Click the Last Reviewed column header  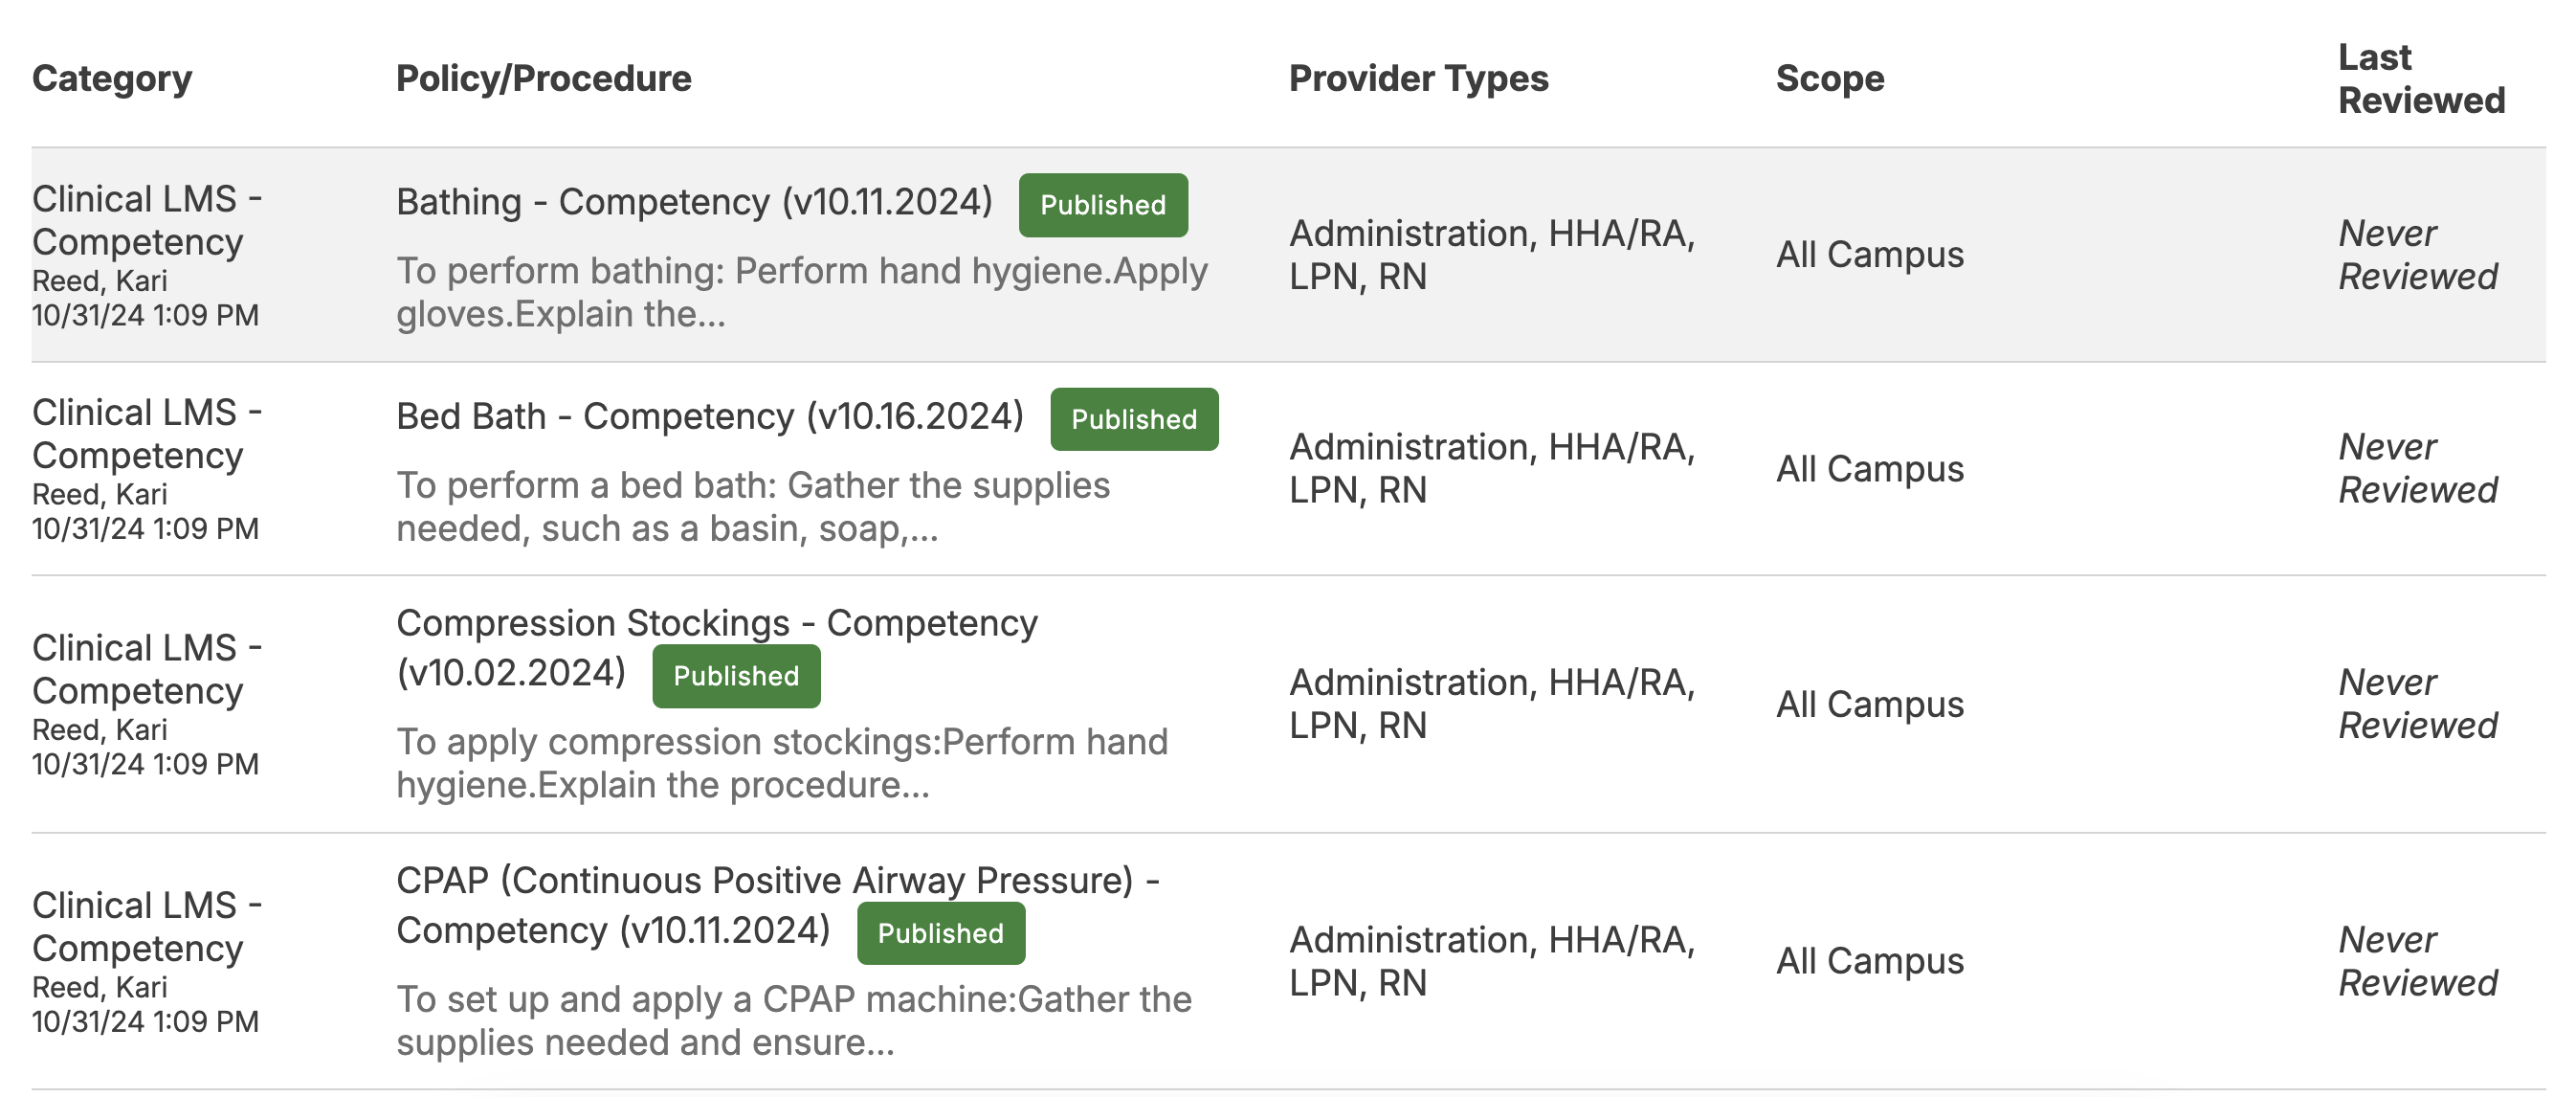point(2420,78)
